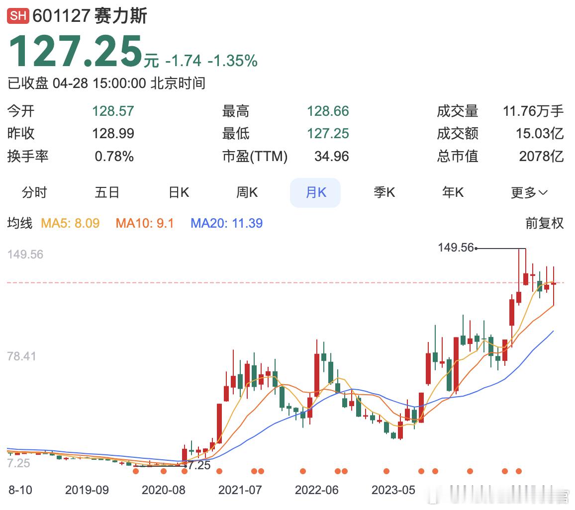
Task: Click the 2023-05 date axis label
Action: pos(393,490)
